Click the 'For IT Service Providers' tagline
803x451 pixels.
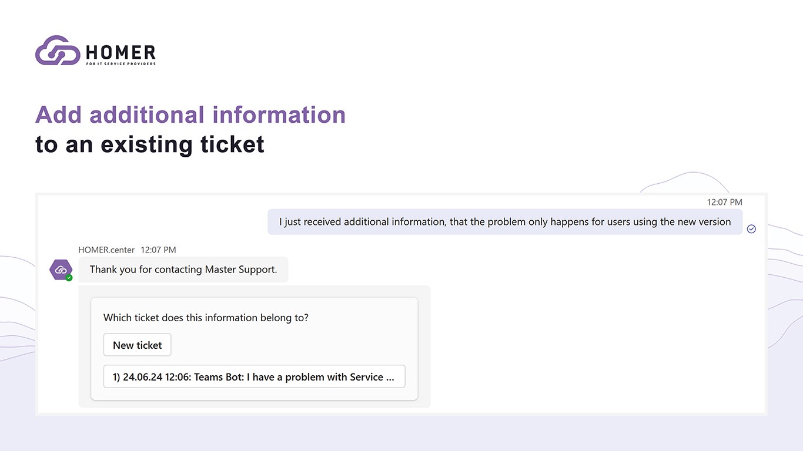point(121,63)
